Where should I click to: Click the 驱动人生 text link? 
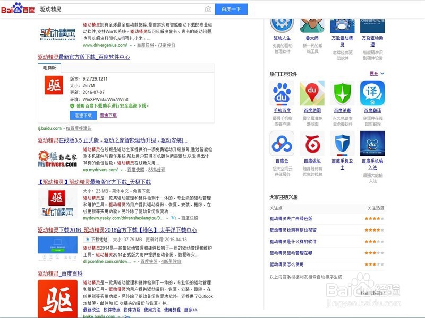[x=282, y=38]
